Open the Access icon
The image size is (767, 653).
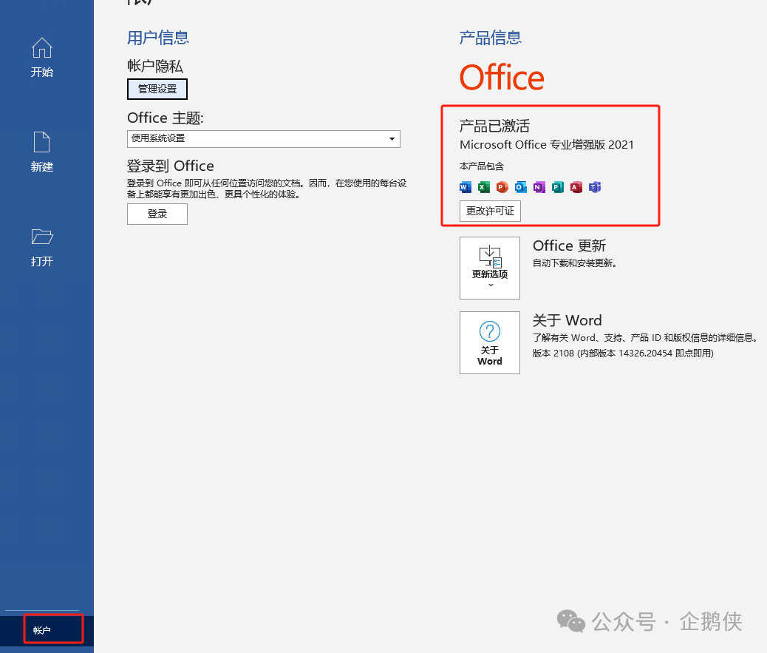(576, 187)
